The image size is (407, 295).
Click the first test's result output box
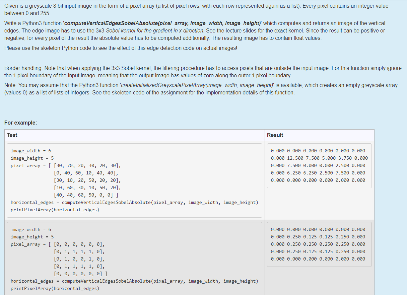pos(318,165)
